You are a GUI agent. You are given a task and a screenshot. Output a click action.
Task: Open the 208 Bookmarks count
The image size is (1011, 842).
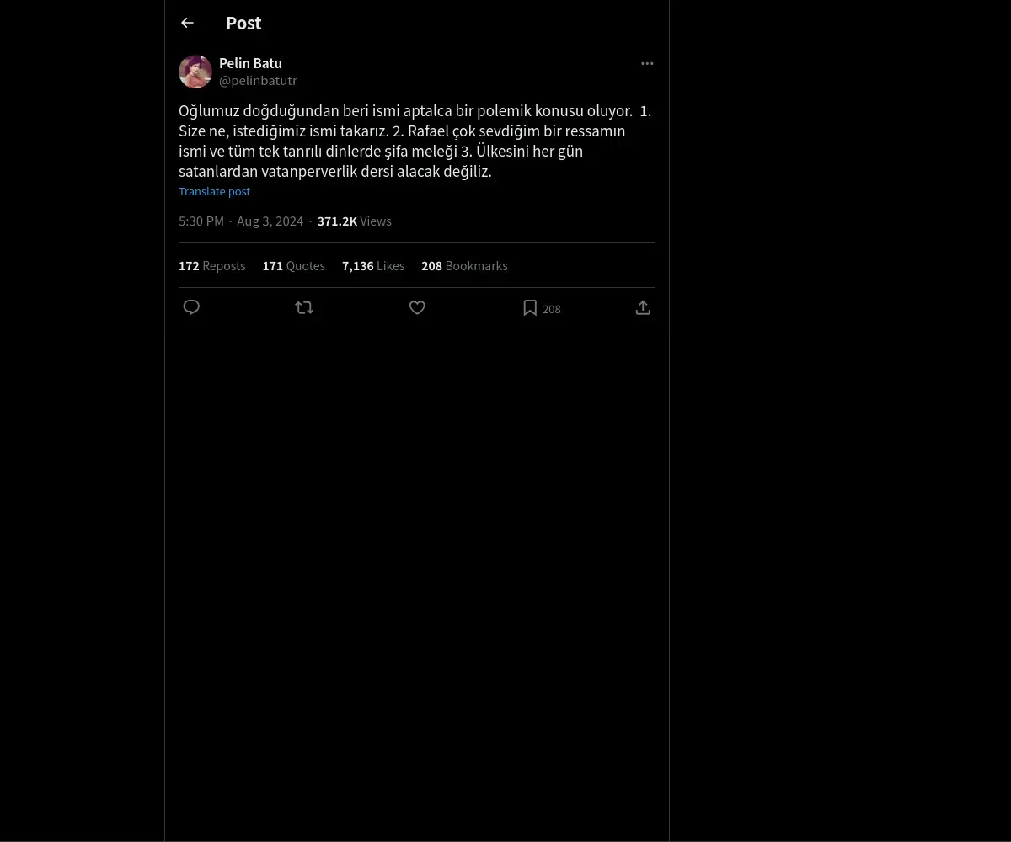pyautogui.click(x=464, y=265)
